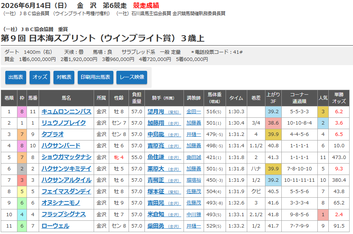Open horse link ハクサンバード
The width and height of the screenshot is (353, 234).
tap(61, 146)
